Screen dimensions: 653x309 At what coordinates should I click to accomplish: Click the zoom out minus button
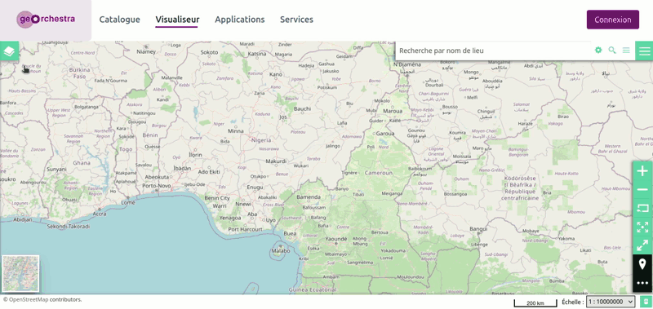click(x=642, y=190)
